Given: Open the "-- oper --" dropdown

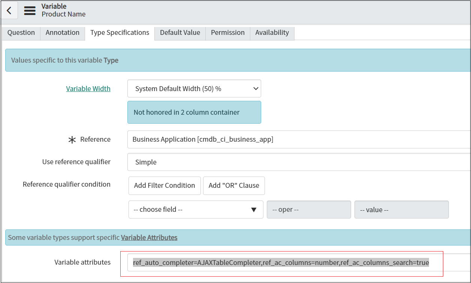Looking at the screenshot, I should coord(308,210).
